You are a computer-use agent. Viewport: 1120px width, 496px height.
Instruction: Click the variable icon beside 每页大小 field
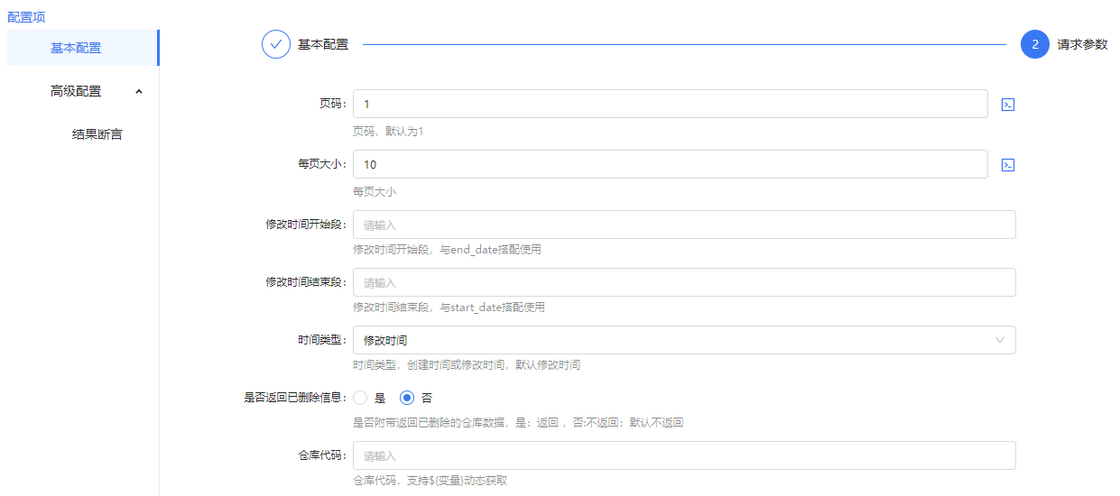pos(1008,165)
